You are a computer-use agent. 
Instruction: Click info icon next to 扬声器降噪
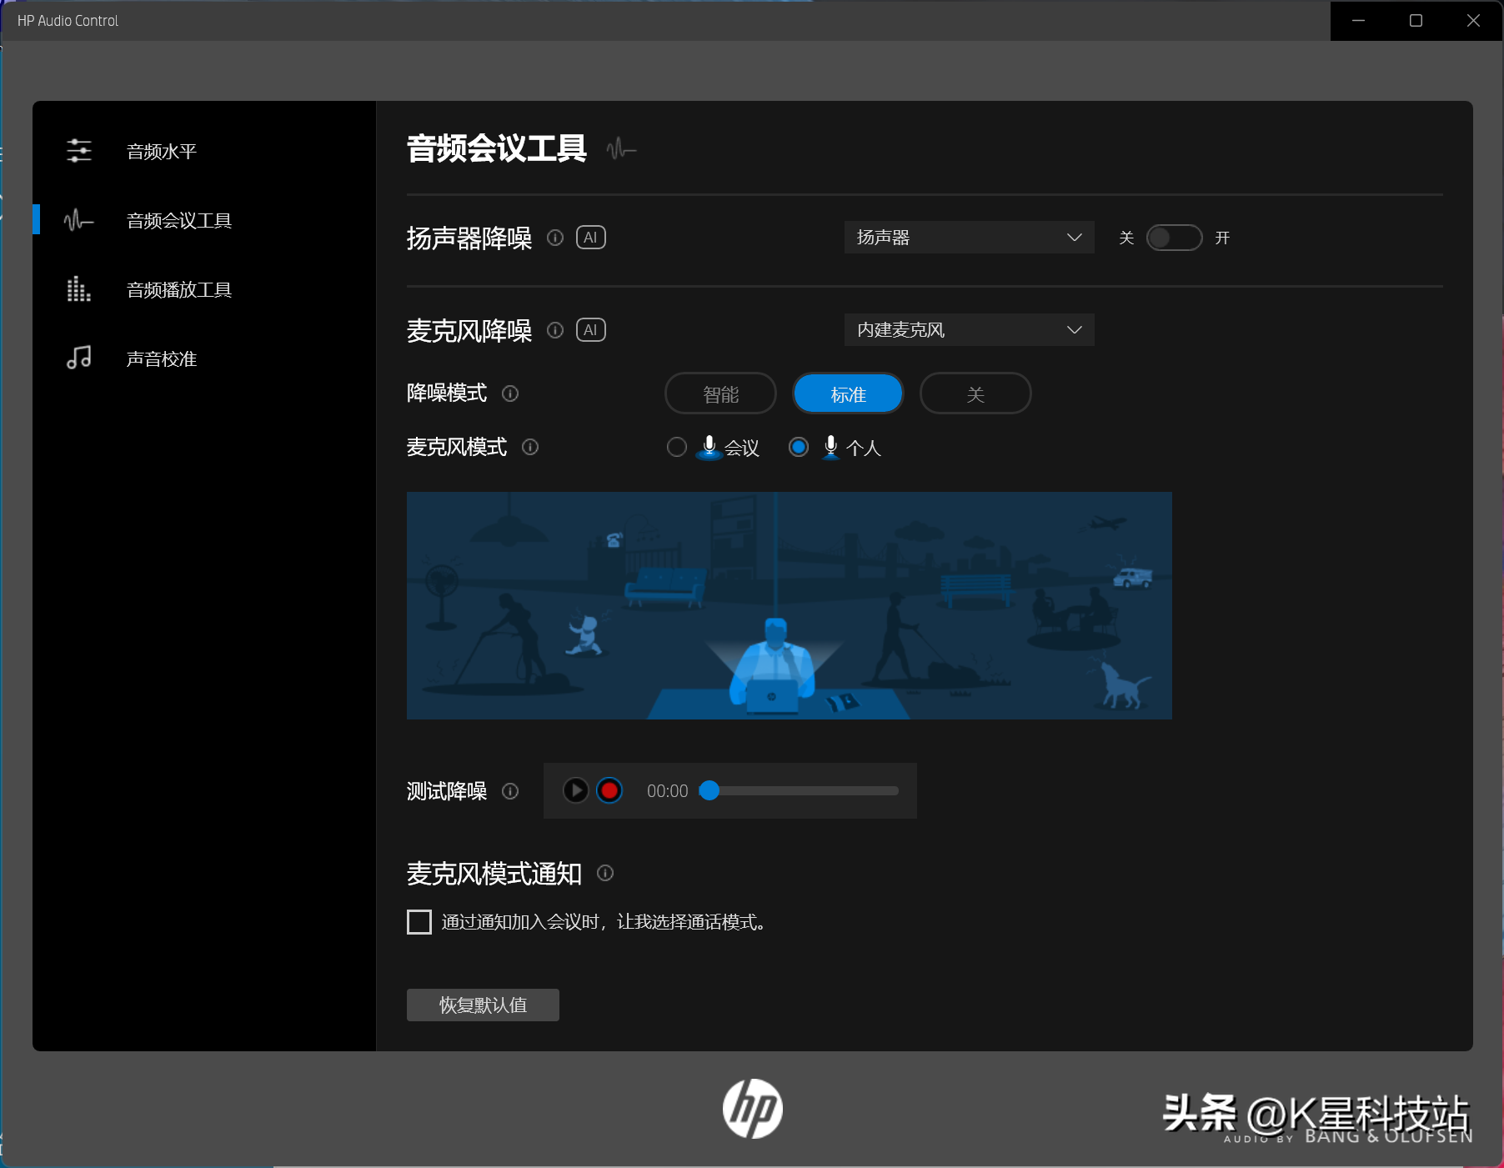pyautogui.click(x=555, y=238)
